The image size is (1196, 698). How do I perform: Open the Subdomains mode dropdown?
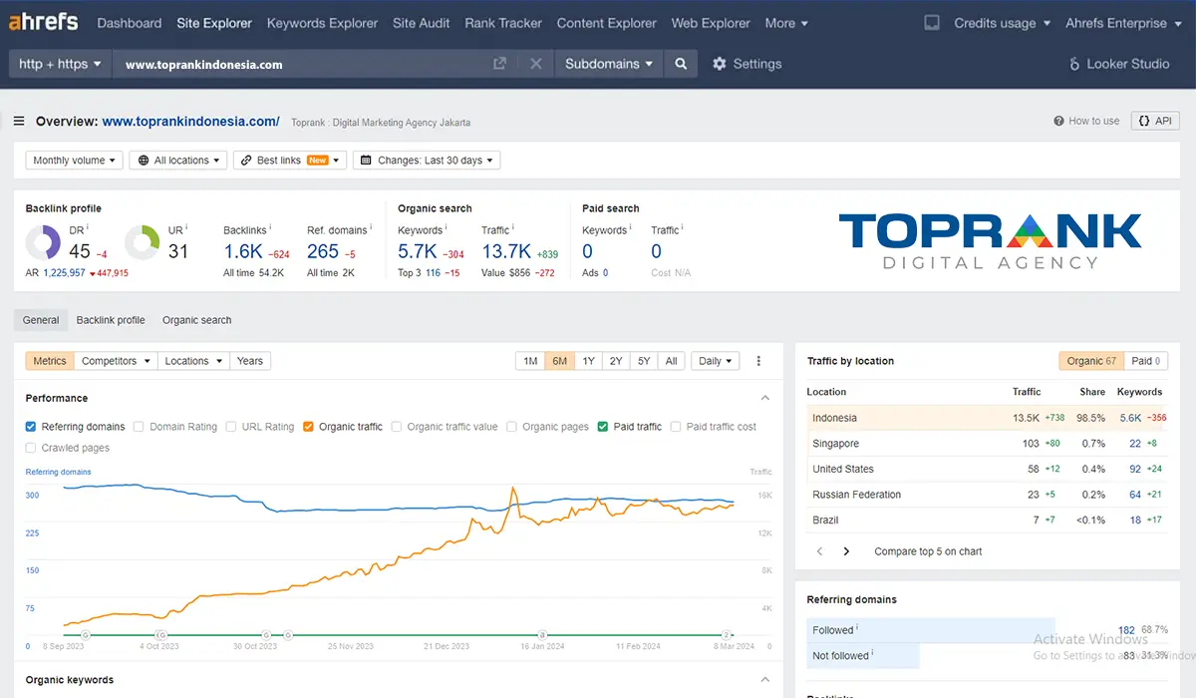coord(608,64)
